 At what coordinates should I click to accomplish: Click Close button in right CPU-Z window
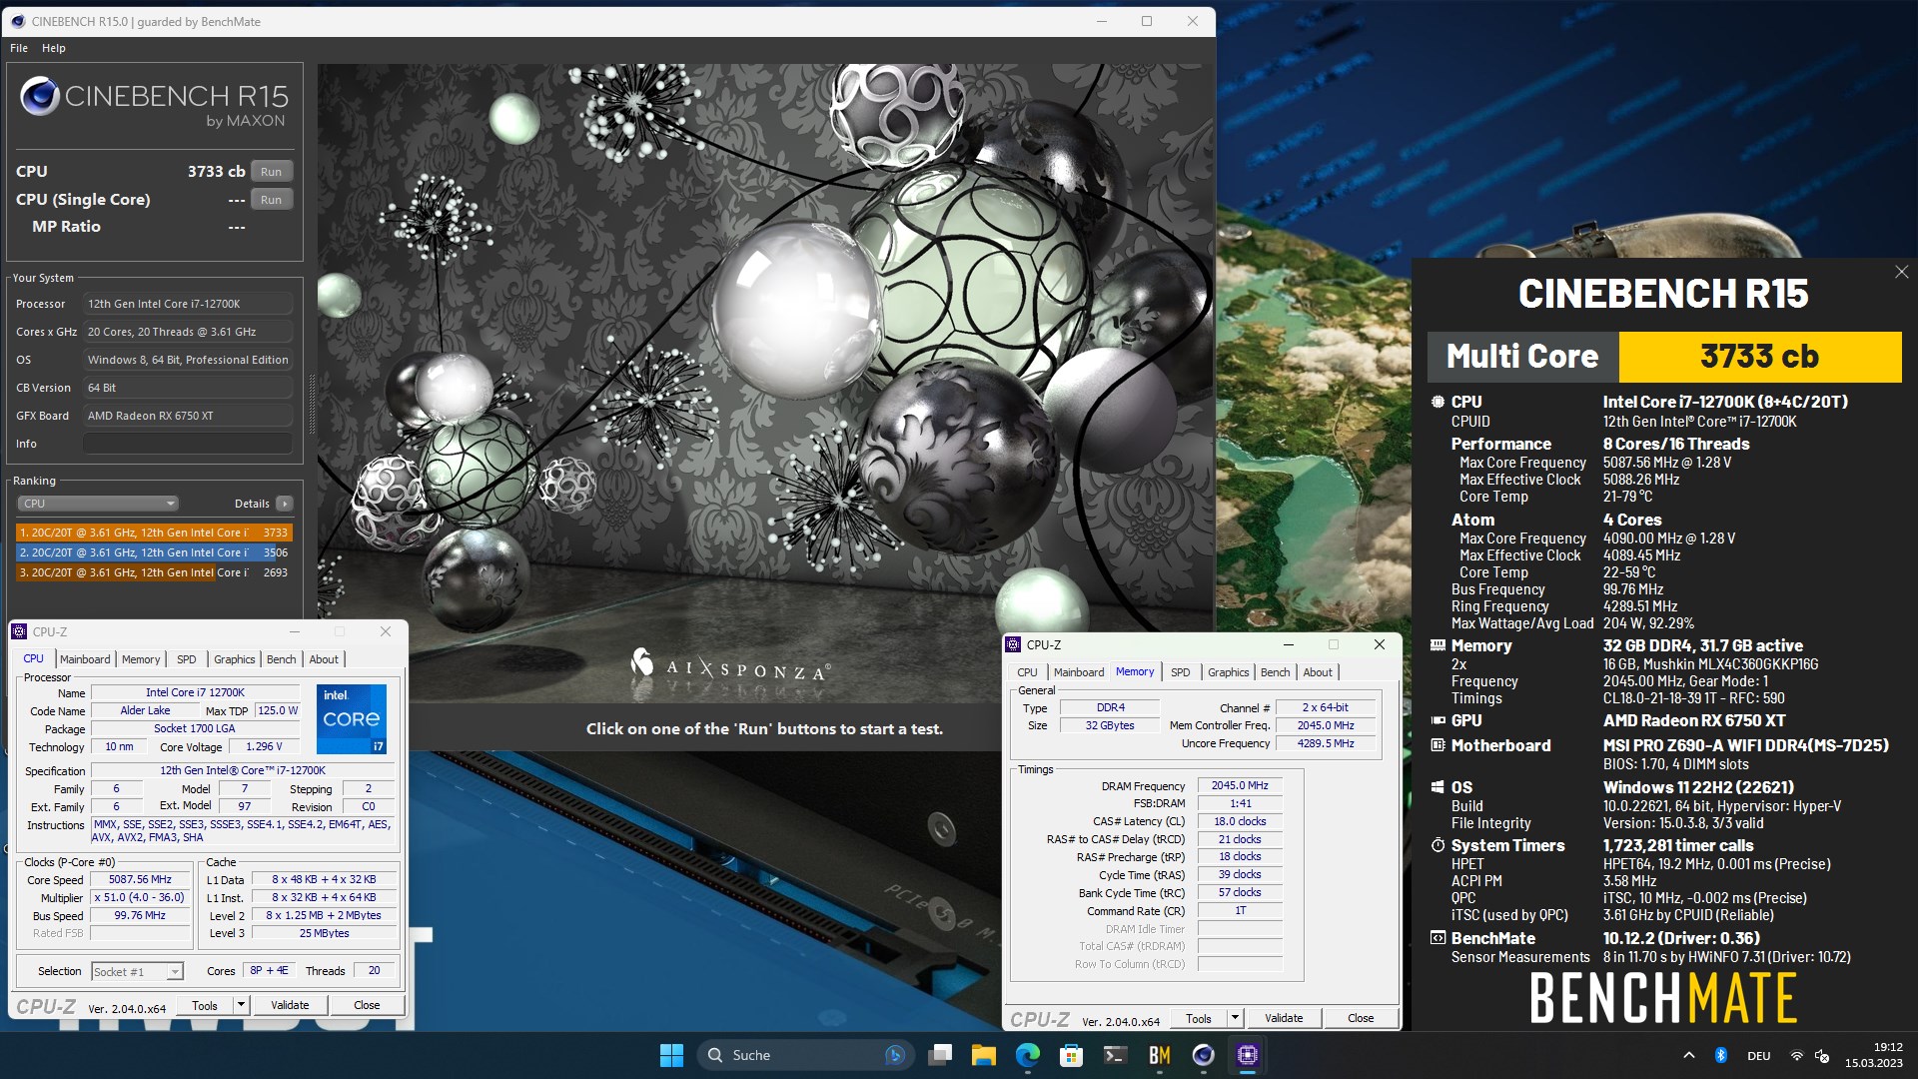point(1361,1018)
